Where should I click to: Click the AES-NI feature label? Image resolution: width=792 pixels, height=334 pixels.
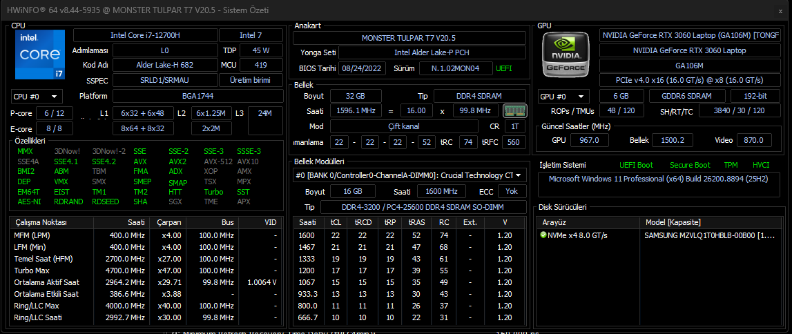coord(28,202)
